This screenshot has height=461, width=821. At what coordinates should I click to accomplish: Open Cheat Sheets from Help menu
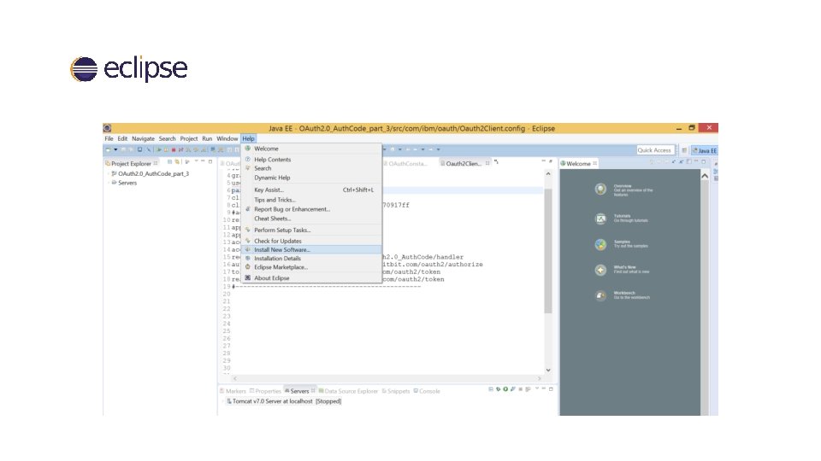point(311,219)
